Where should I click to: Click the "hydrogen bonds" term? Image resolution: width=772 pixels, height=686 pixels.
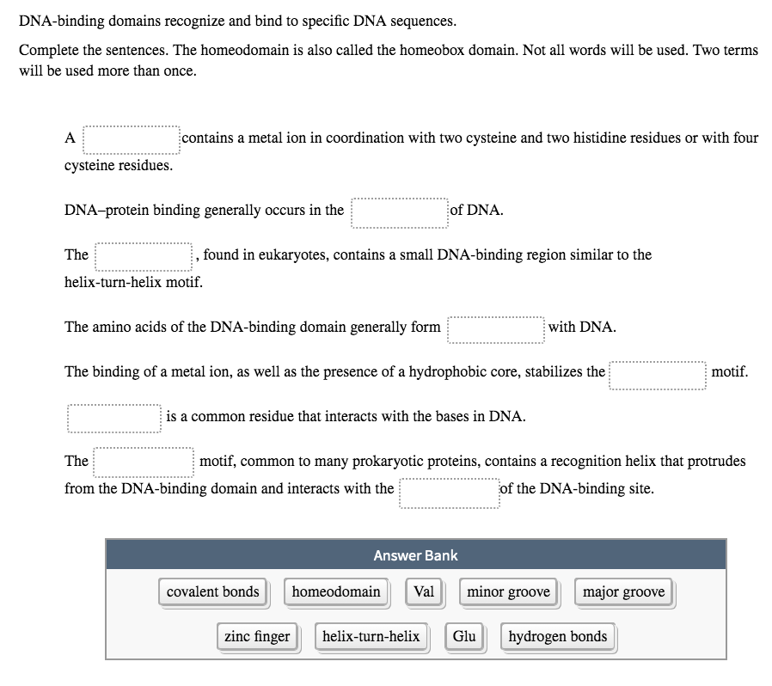click(558, 636)
